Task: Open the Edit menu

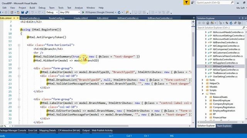Action: (4, 8)
